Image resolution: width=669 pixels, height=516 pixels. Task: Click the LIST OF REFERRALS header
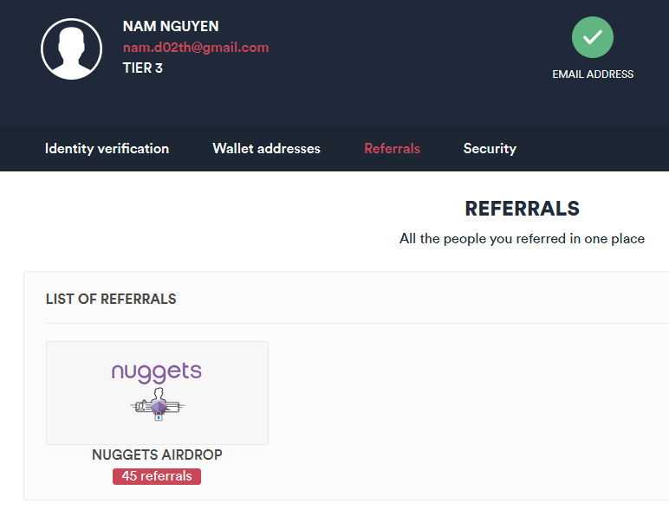[111, 300]
